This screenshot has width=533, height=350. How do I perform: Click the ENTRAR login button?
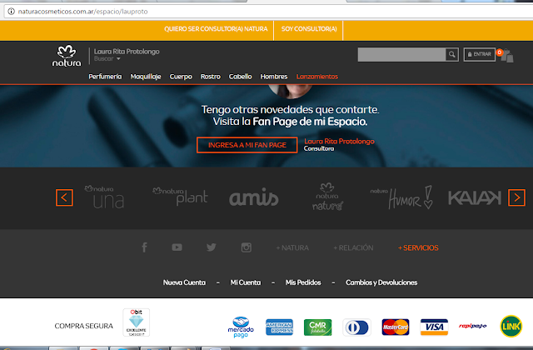[480, 54]
